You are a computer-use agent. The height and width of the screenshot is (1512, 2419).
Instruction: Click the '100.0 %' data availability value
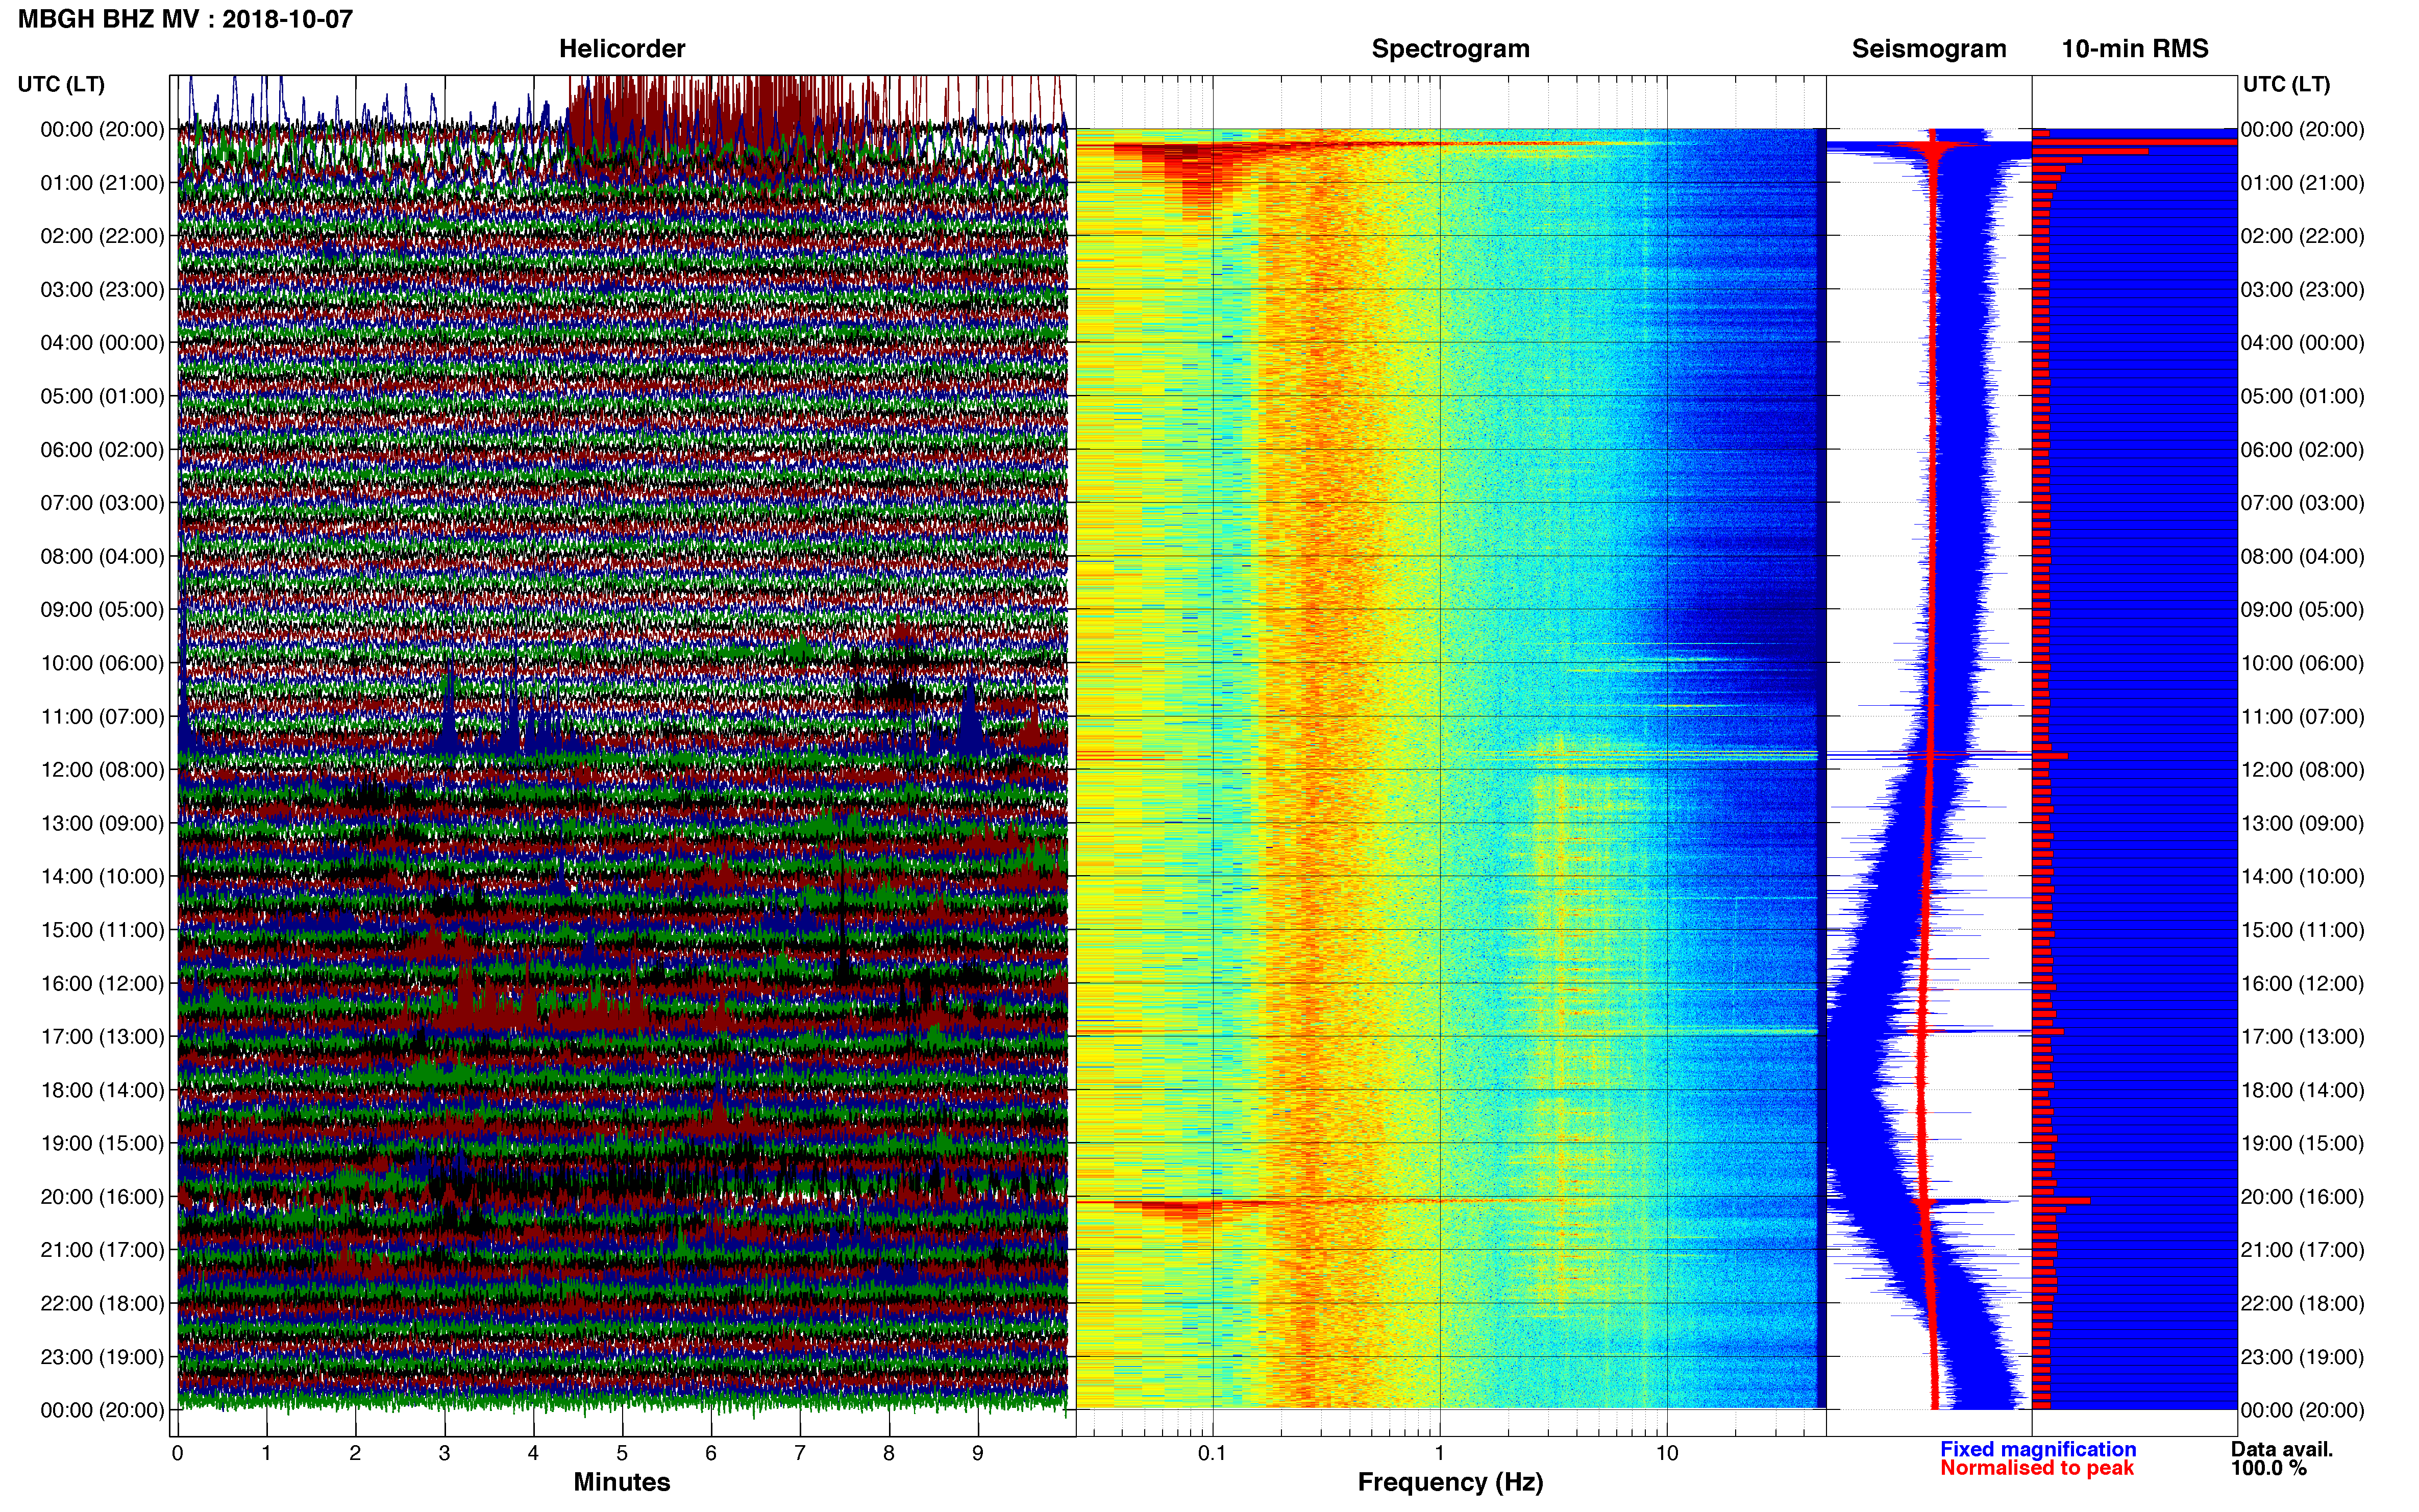click(x=2268, y=1468)
